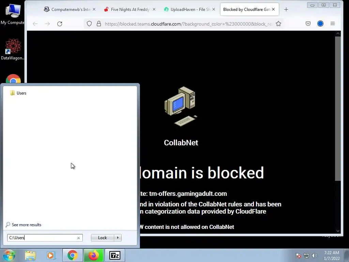Clear the Start menu search box
The height and width of the screenshot is (262, 349).
coord(78,238)
